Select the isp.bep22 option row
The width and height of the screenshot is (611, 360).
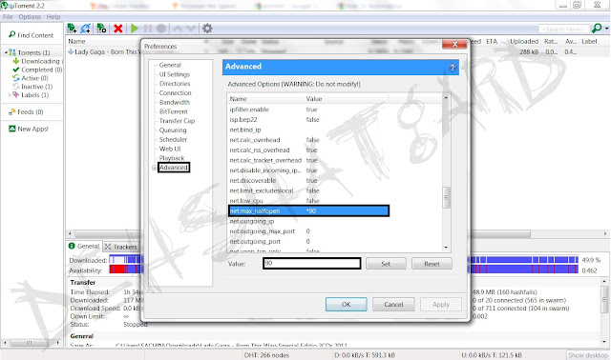click(335, 120)
